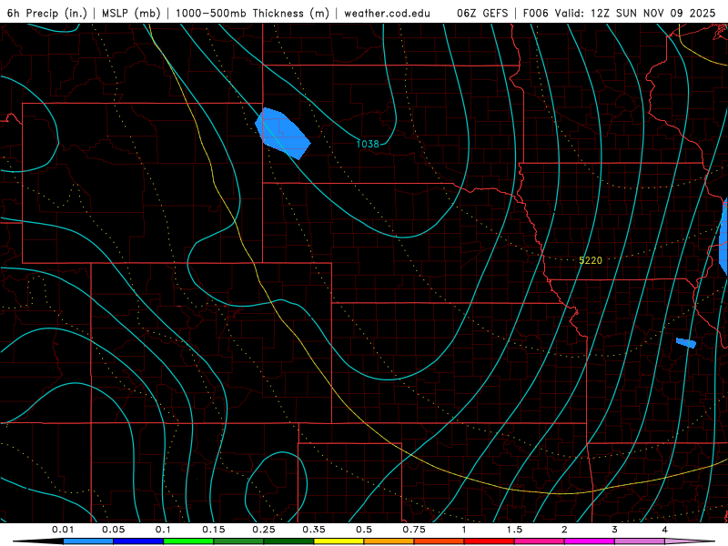
Task: Click the 0.25 legend value
Action: click(264, 530)
